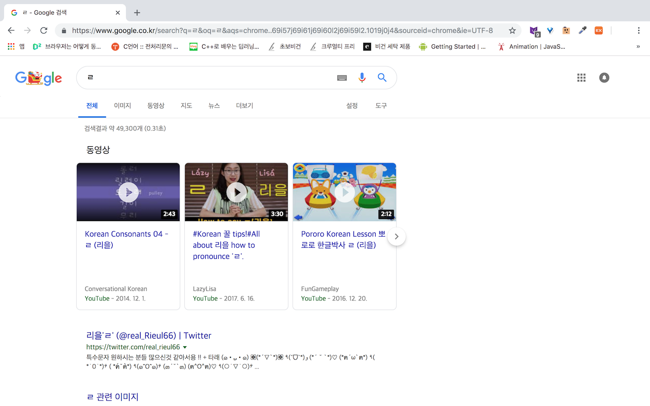This screenshot has width=650, height=406.
Task: Show hidden bookmarks overflow chevron
Action: pos(638,47)
